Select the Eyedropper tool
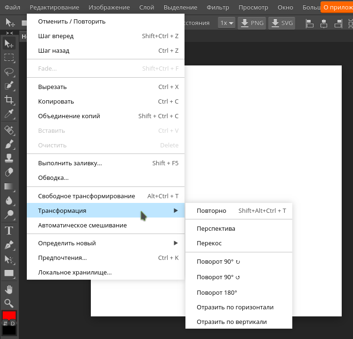 tap(9, 114)
